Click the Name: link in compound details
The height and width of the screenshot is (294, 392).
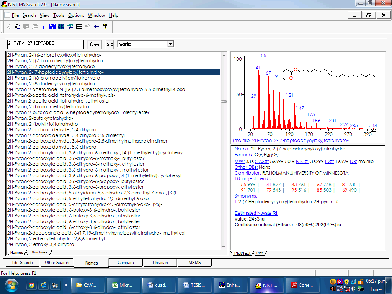click(242, 149)
